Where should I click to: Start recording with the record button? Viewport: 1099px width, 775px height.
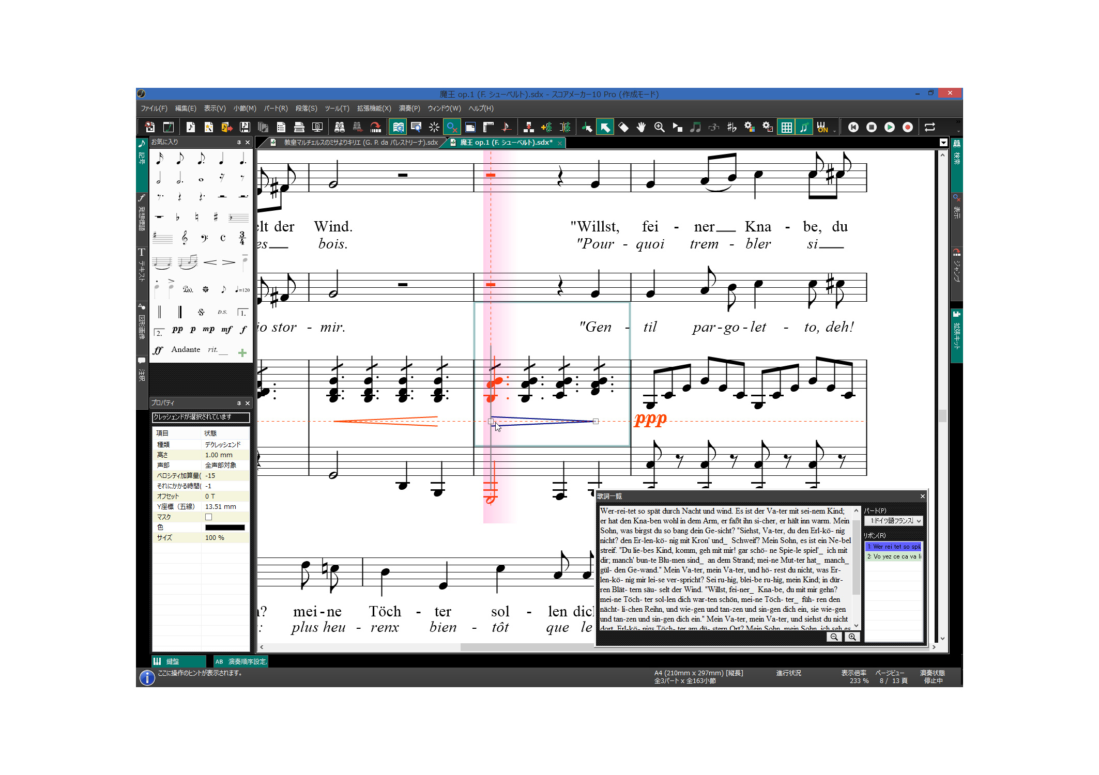[x=907, y=127]
